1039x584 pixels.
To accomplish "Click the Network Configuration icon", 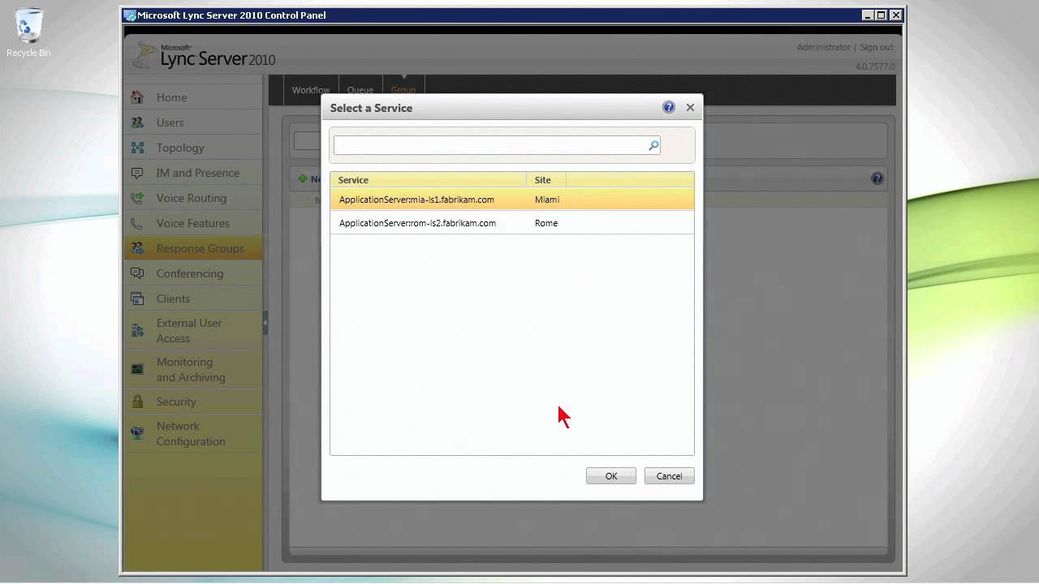I will click(x=138, y=433).
